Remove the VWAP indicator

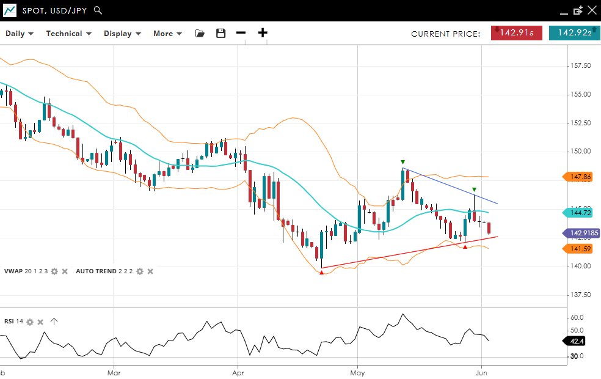(64, 271)
